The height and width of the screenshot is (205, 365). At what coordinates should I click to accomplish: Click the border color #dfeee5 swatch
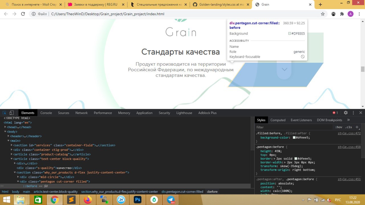pyautogui.click(x=296, y=159)
